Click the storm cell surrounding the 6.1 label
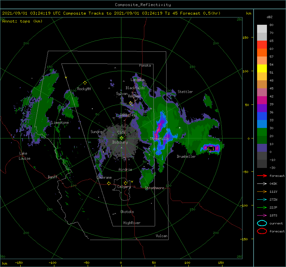Image resolution: width=286 pixels, height=267 pixels. coord(212,148)
